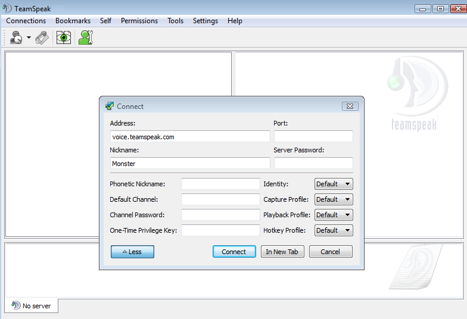This screenshot has height=319, width=467.
Task: Open the Identity dropdown
Action: pos(334,184)
